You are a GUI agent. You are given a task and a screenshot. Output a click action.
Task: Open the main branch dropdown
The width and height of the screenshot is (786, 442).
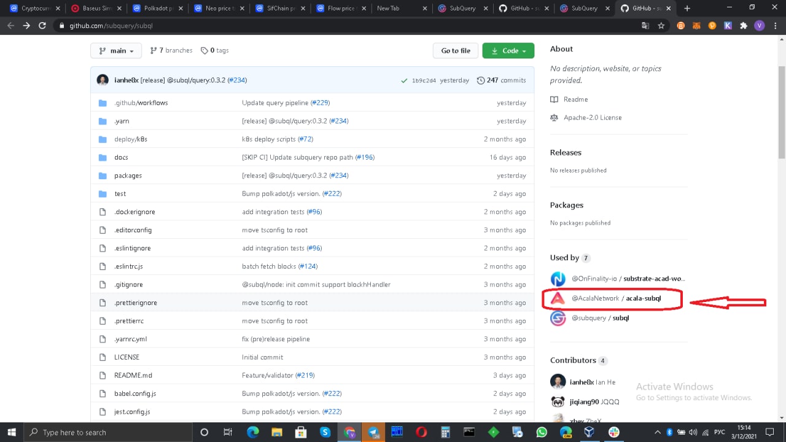click(x=116, y=51)
